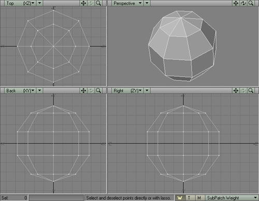Click the Perspective viewport pan (move) icon
Viewport: 259px width, 201px height.
(236, 3)
